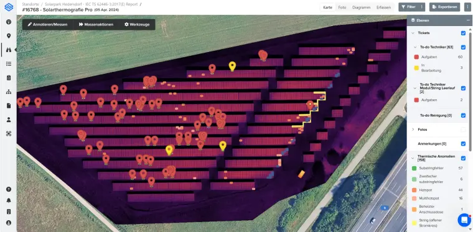Image resolution: width=473 pixels, height=232 pixels.
Task: Click the yellow pin near top center of map
Action: click(x=232, y=66)
